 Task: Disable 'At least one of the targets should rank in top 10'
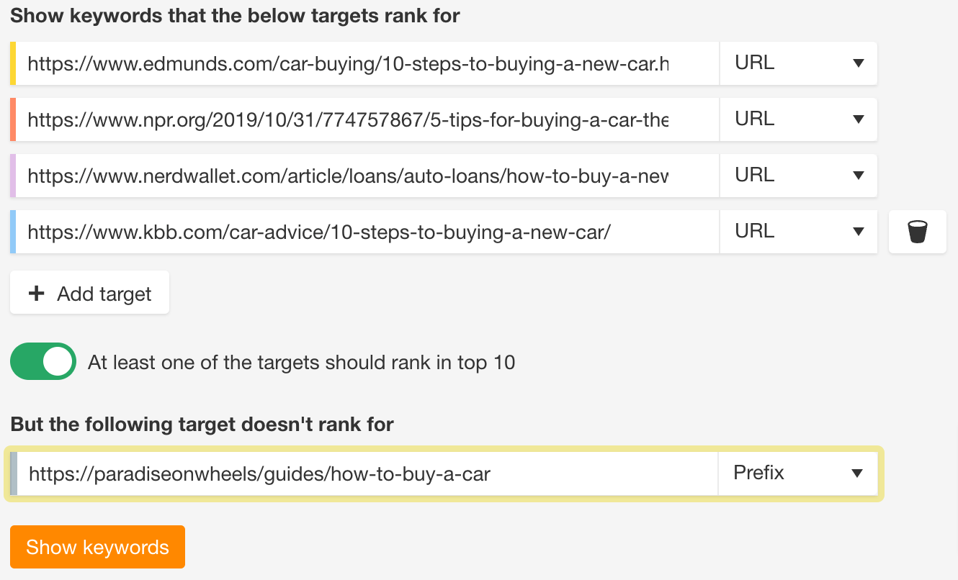[42, 361]
